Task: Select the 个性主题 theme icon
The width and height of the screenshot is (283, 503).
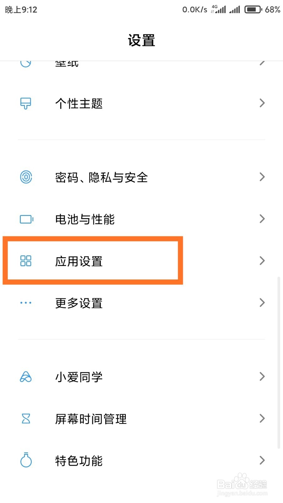Action: [x=26, y=103]
